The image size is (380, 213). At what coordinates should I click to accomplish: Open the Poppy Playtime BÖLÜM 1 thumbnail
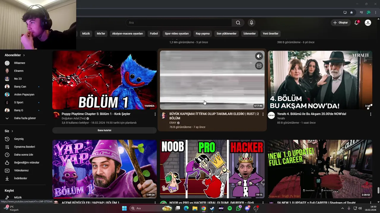tap(104, 80)
